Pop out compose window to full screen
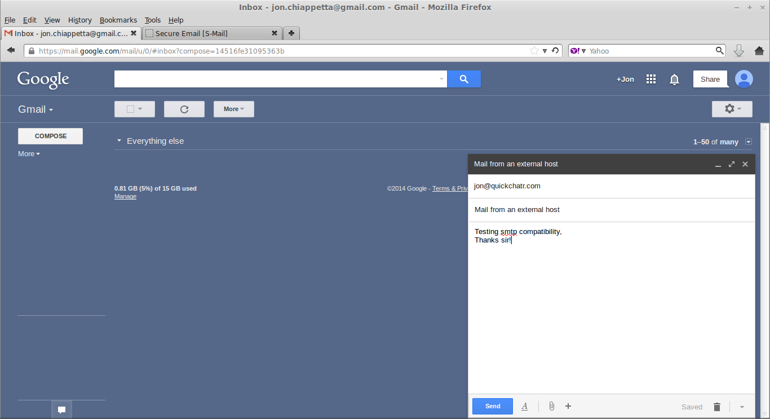The width and height of the screenshot is (770, 419). (732, 164)
